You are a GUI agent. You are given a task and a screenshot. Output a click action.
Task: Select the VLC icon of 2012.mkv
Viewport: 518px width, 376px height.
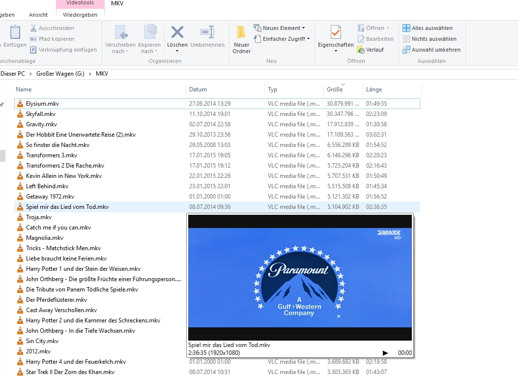click(20, 351)
